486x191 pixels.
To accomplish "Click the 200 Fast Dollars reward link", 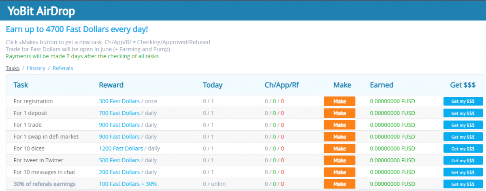I will (119, 172).
